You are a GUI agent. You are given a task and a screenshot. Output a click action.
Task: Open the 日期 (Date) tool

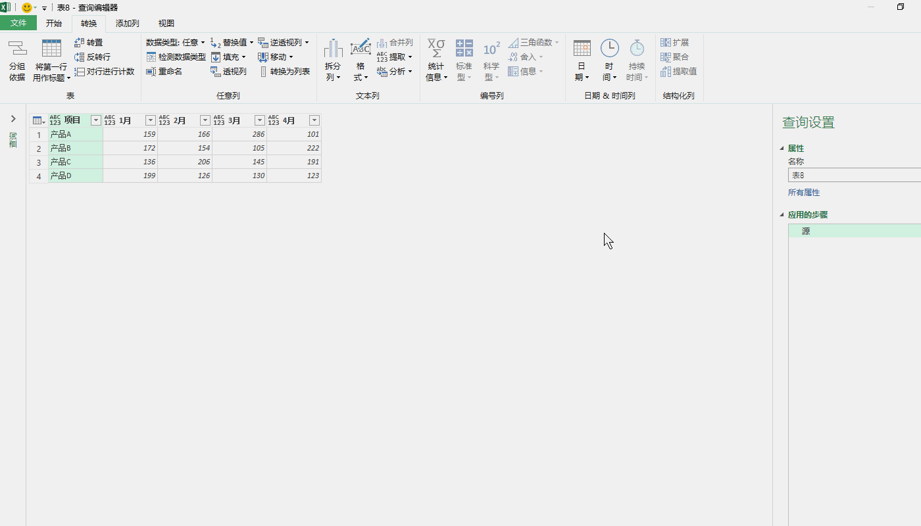pyautogui.click(x=582, y=59)
